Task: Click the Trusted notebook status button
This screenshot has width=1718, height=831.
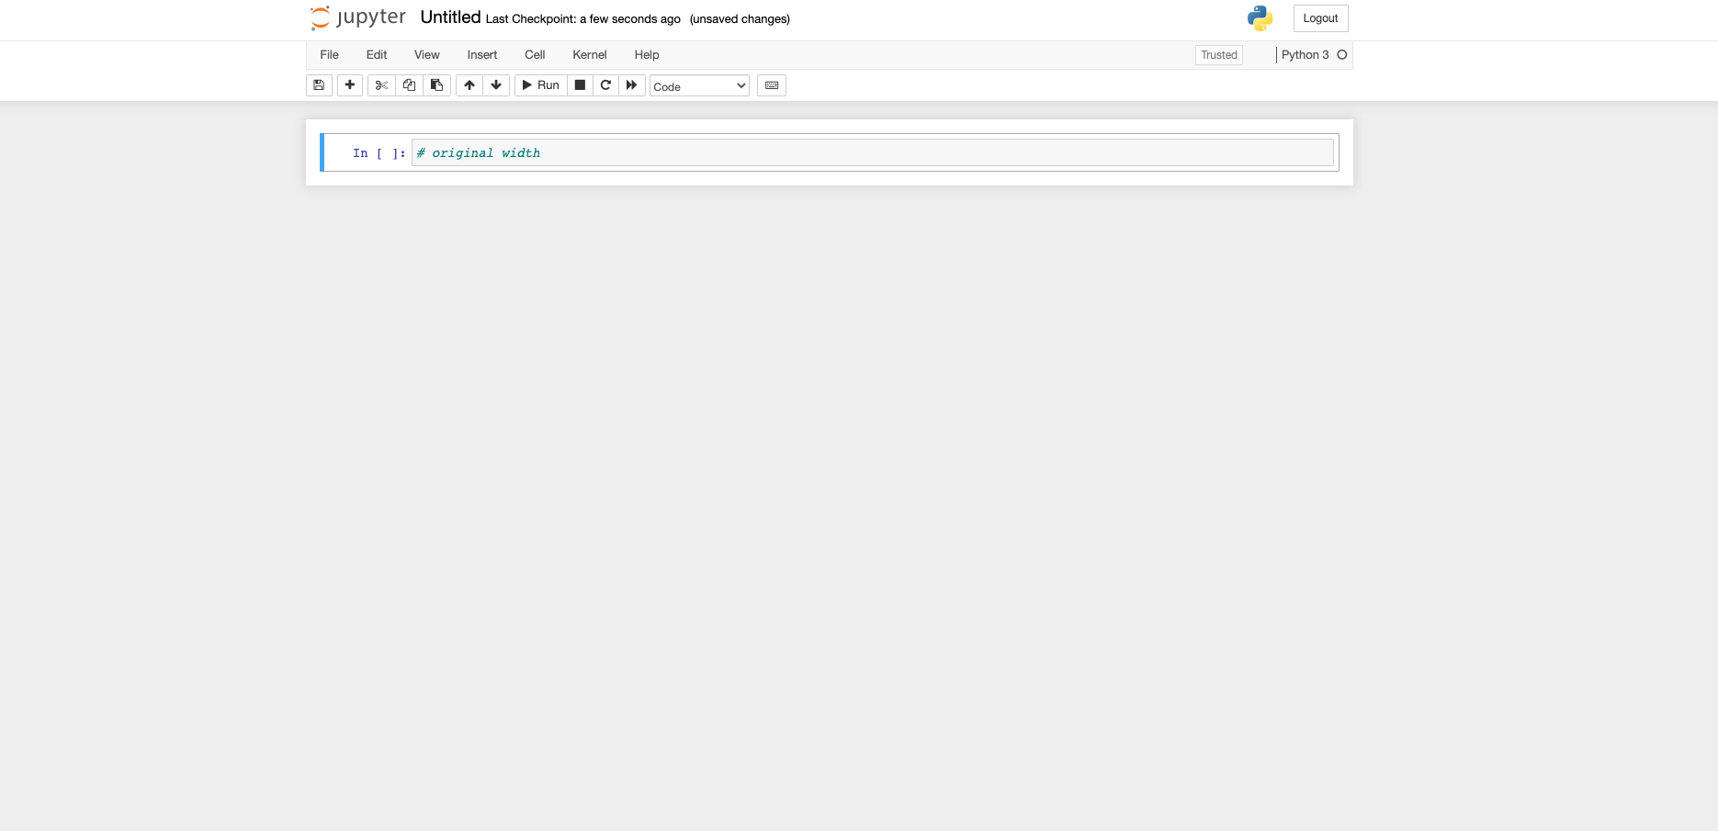Action: (x=1218, y=55)
